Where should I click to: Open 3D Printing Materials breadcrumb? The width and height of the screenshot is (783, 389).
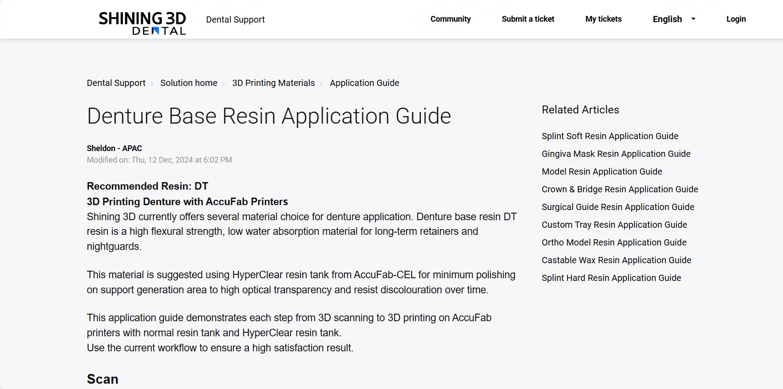pyautogui.click(x=273, y=83)
